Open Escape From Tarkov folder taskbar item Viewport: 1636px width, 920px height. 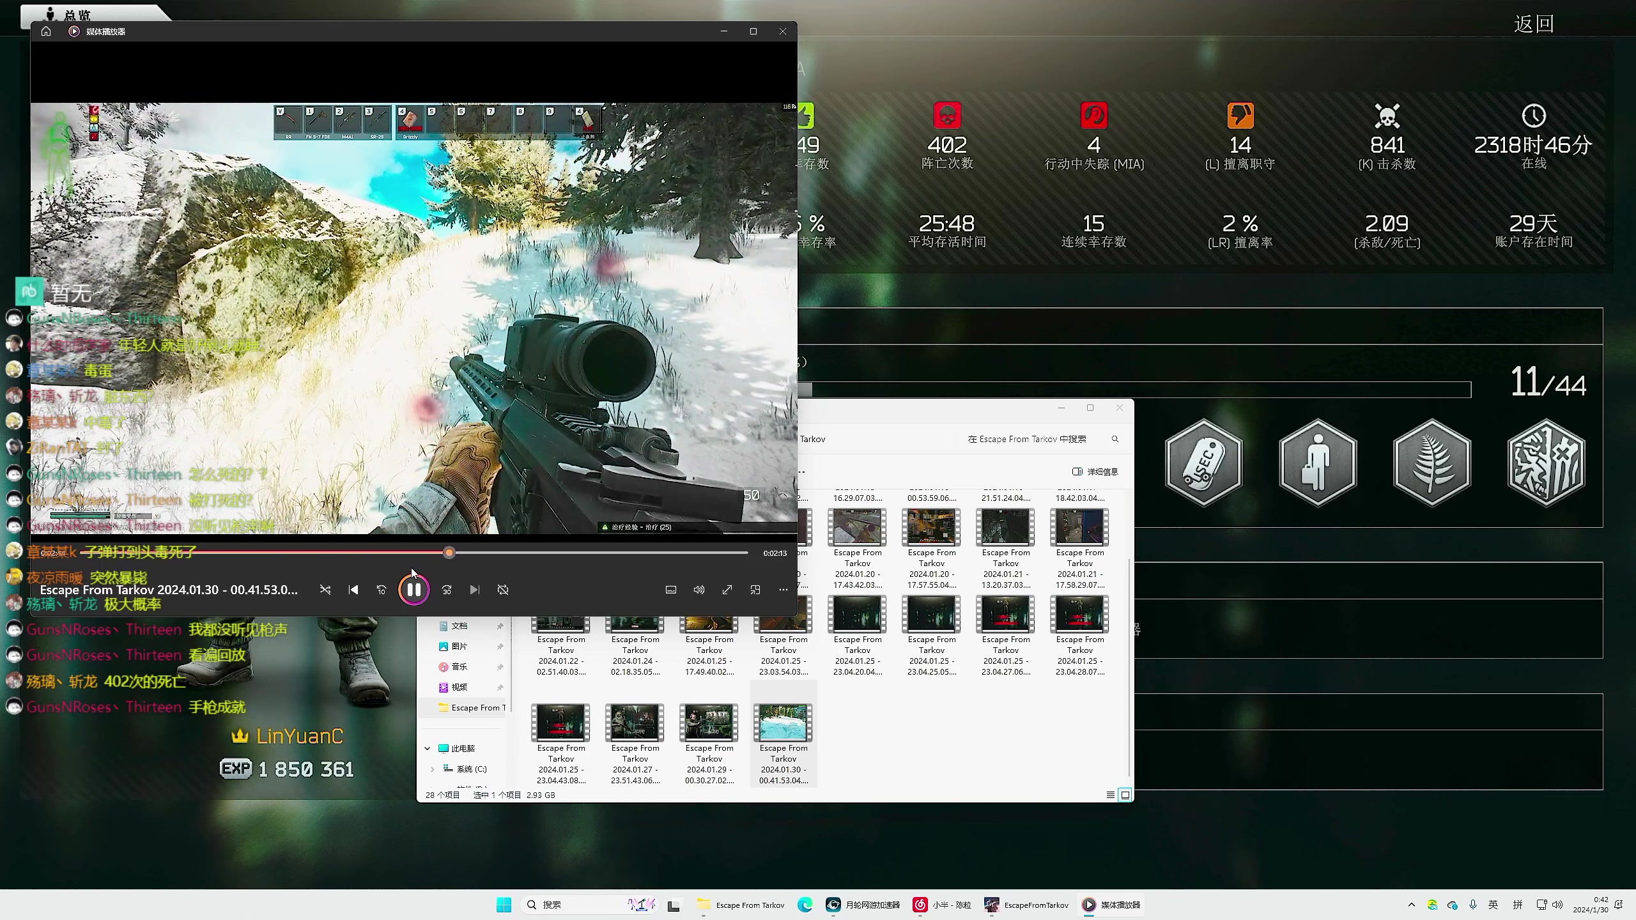tap(741, 905)
